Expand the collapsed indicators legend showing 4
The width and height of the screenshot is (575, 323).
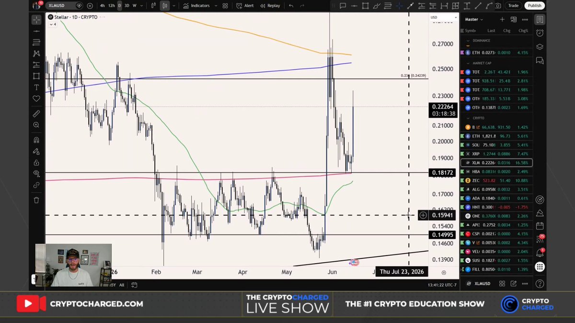[53, 24]
